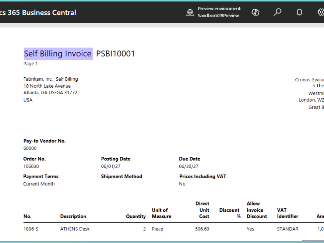
Task: Click Dynamics 365 Business Central title
Action: point(38,13)
